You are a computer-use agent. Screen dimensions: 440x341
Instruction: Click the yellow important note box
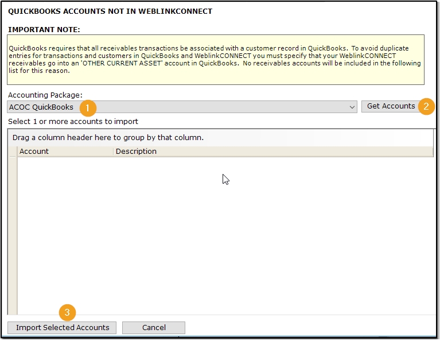point(216,60)
